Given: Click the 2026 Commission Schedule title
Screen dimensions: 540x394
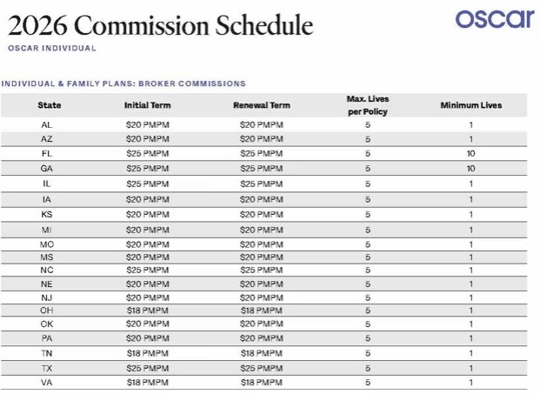Looking at the screenshot, I should pyautogui.click(x=159, y=23).
